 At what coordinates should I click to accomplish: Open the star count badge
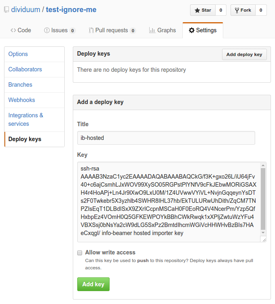(x=221, y=10)
